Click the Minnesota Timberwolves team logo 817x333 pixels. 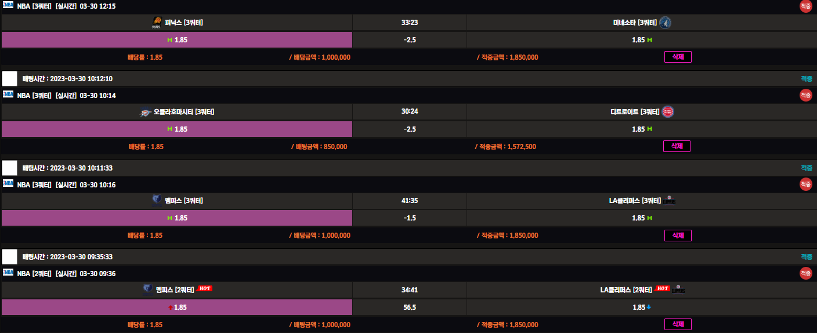(666, 23)
